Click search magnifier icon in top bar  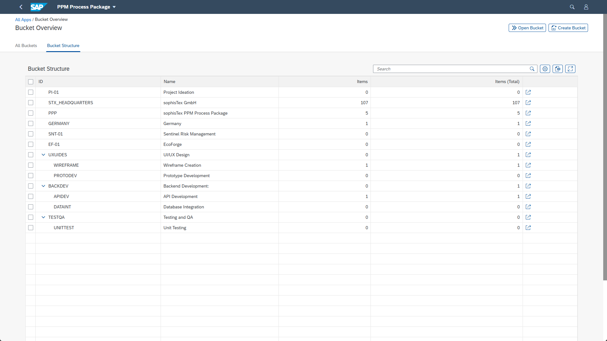[x=572, y=7]
